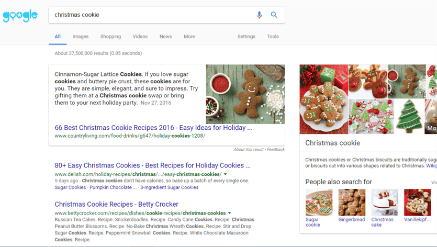Open the More search menu

[189, 37]
